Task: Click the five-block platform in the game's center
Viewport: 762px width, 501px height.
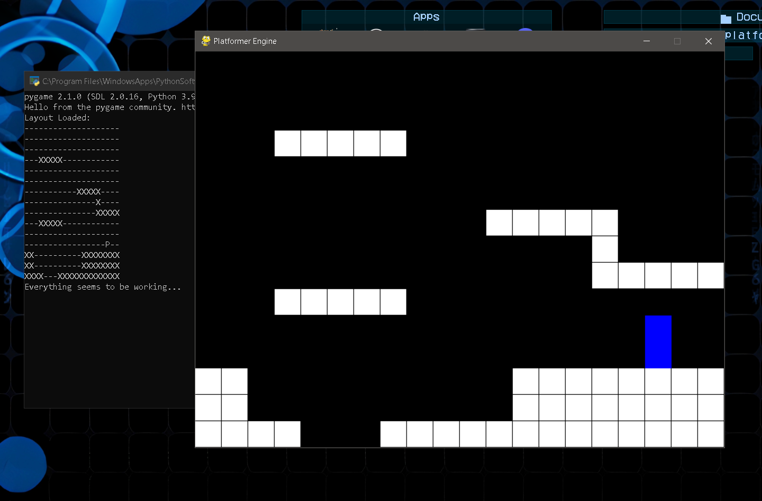Action: coord(340,302)
